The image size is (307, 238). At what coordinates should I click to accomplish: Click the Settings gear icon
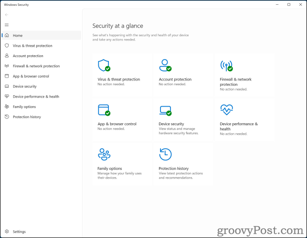[x=7, y=231]
